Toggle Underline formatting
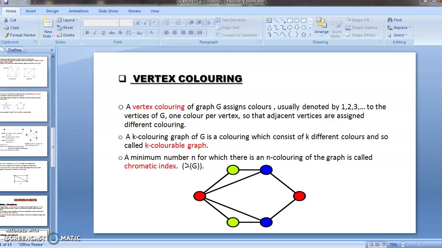 (x=103, y=33)
